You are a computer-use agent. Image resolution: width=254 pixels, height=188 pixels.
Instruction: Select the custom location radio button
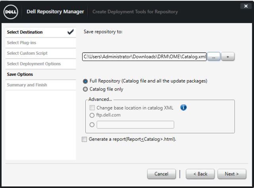coord(92,125)
